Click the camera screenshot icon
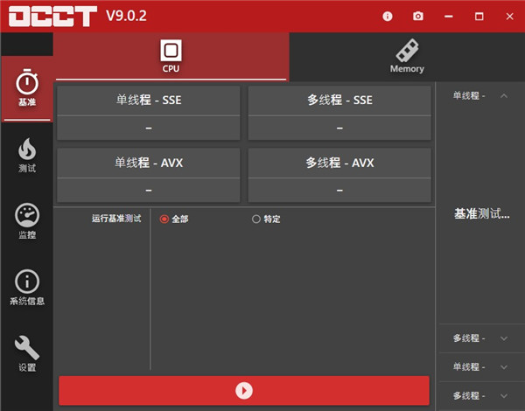The height and width of the screenshot is (411, 525). click(418, 17)
